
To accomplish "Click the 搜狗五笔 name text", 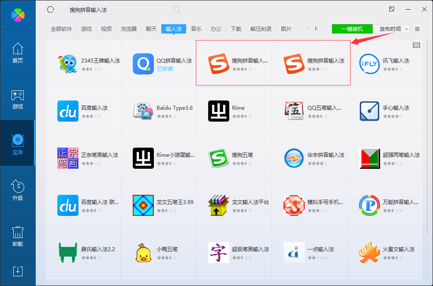I will click(242, 155).
